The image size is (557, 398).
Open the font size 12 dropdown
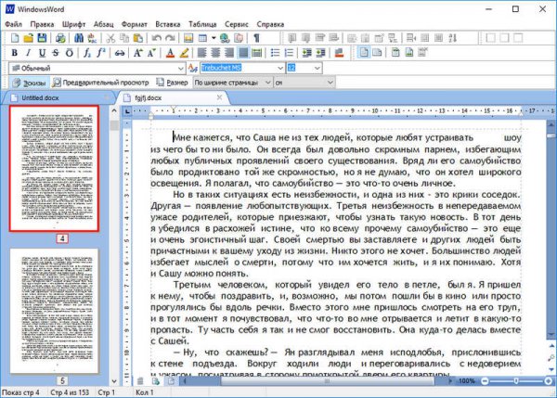point(317,68)
